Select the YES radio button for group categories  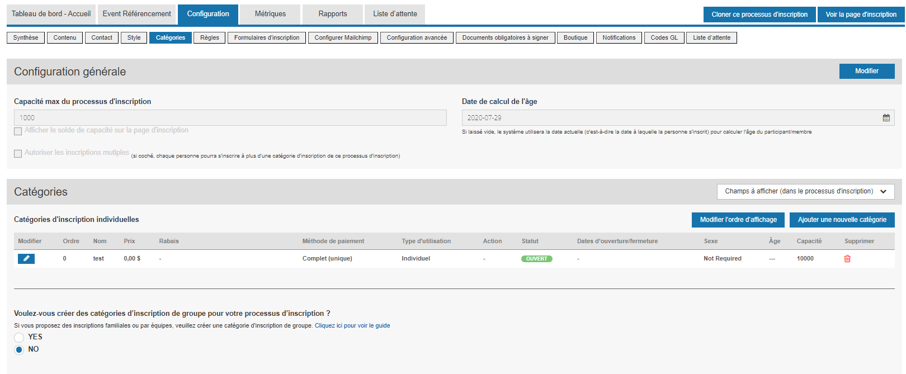[x=19, y=337]
